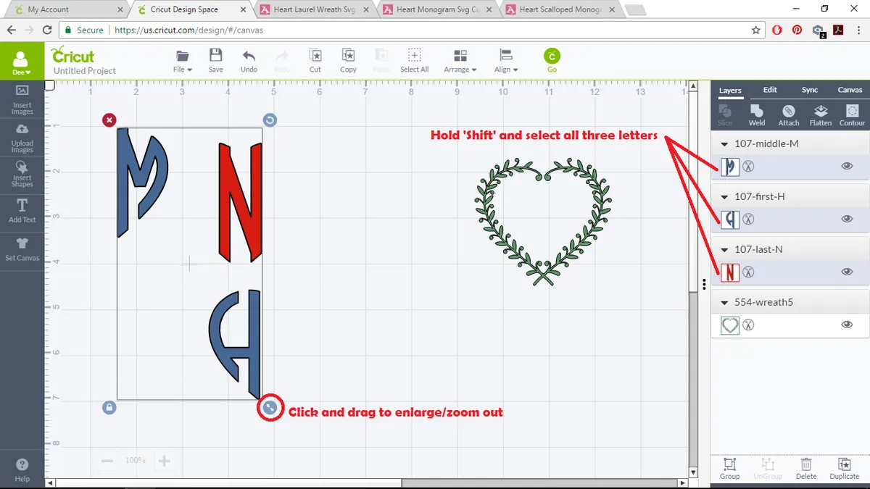Click the Untitled Project name

pos(85,71)
